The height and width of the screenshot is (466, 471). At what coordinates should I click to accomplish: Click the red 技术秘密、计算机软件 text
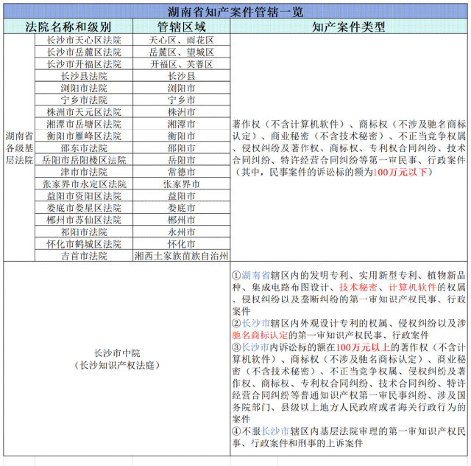[x=387, y=287]
